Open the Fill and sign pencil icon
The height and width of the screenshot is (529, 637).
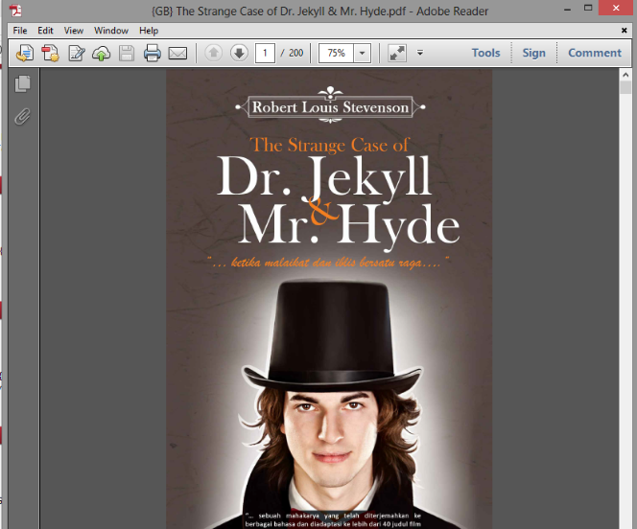pyautogui.click(x=77, y=53)
